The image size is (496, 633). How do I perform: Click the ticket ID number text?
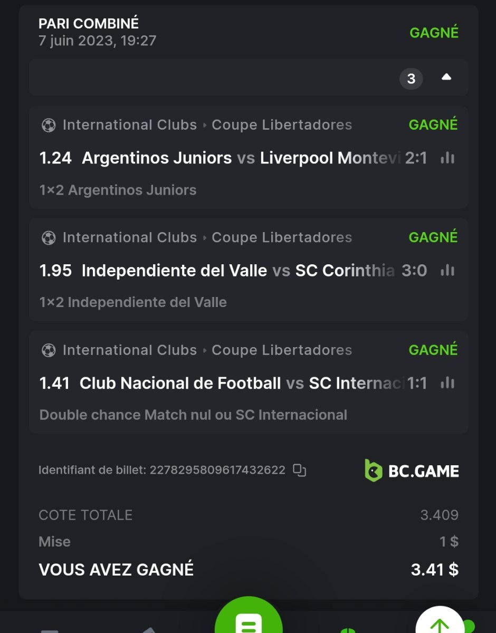[x=217, y=470]
